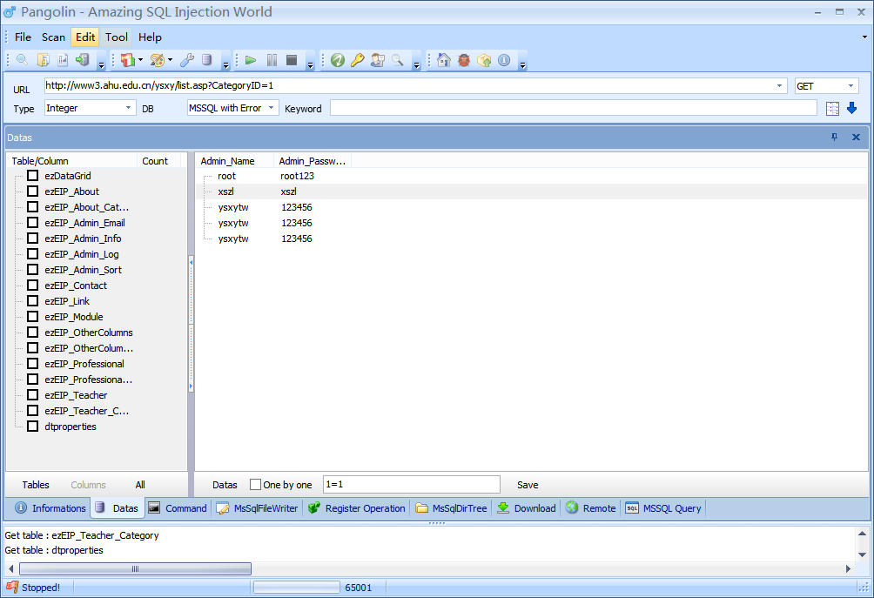Pin the Datas panel

(835, 138)
